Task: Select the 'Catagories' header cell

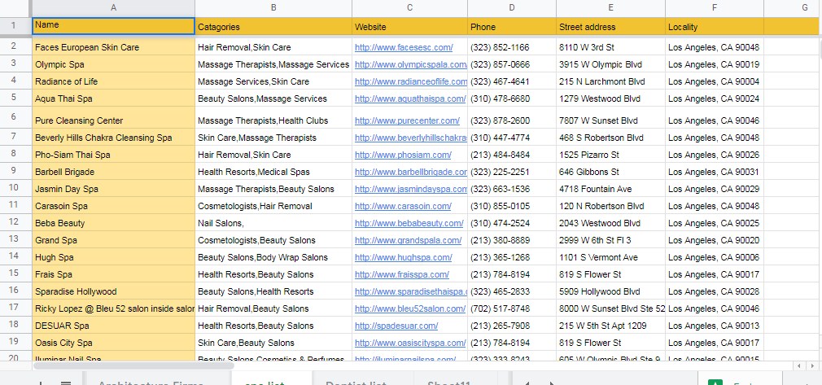Action: tap(273, 26)
